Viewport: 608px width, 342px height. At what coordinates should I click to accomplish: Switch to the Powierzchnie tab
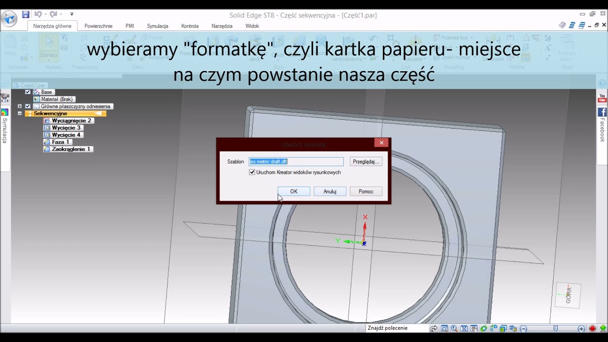(98, 26)
